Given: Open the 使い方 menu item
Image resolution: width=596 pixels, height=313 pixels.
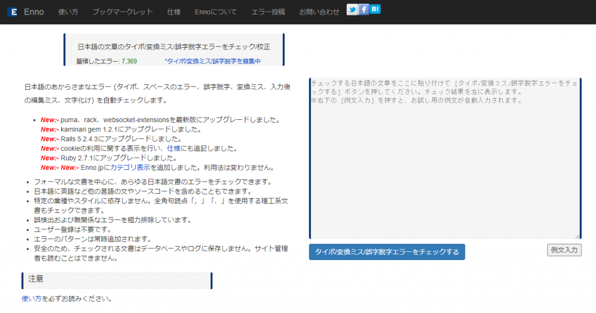Looking at the screenshot, I should 68,12.
